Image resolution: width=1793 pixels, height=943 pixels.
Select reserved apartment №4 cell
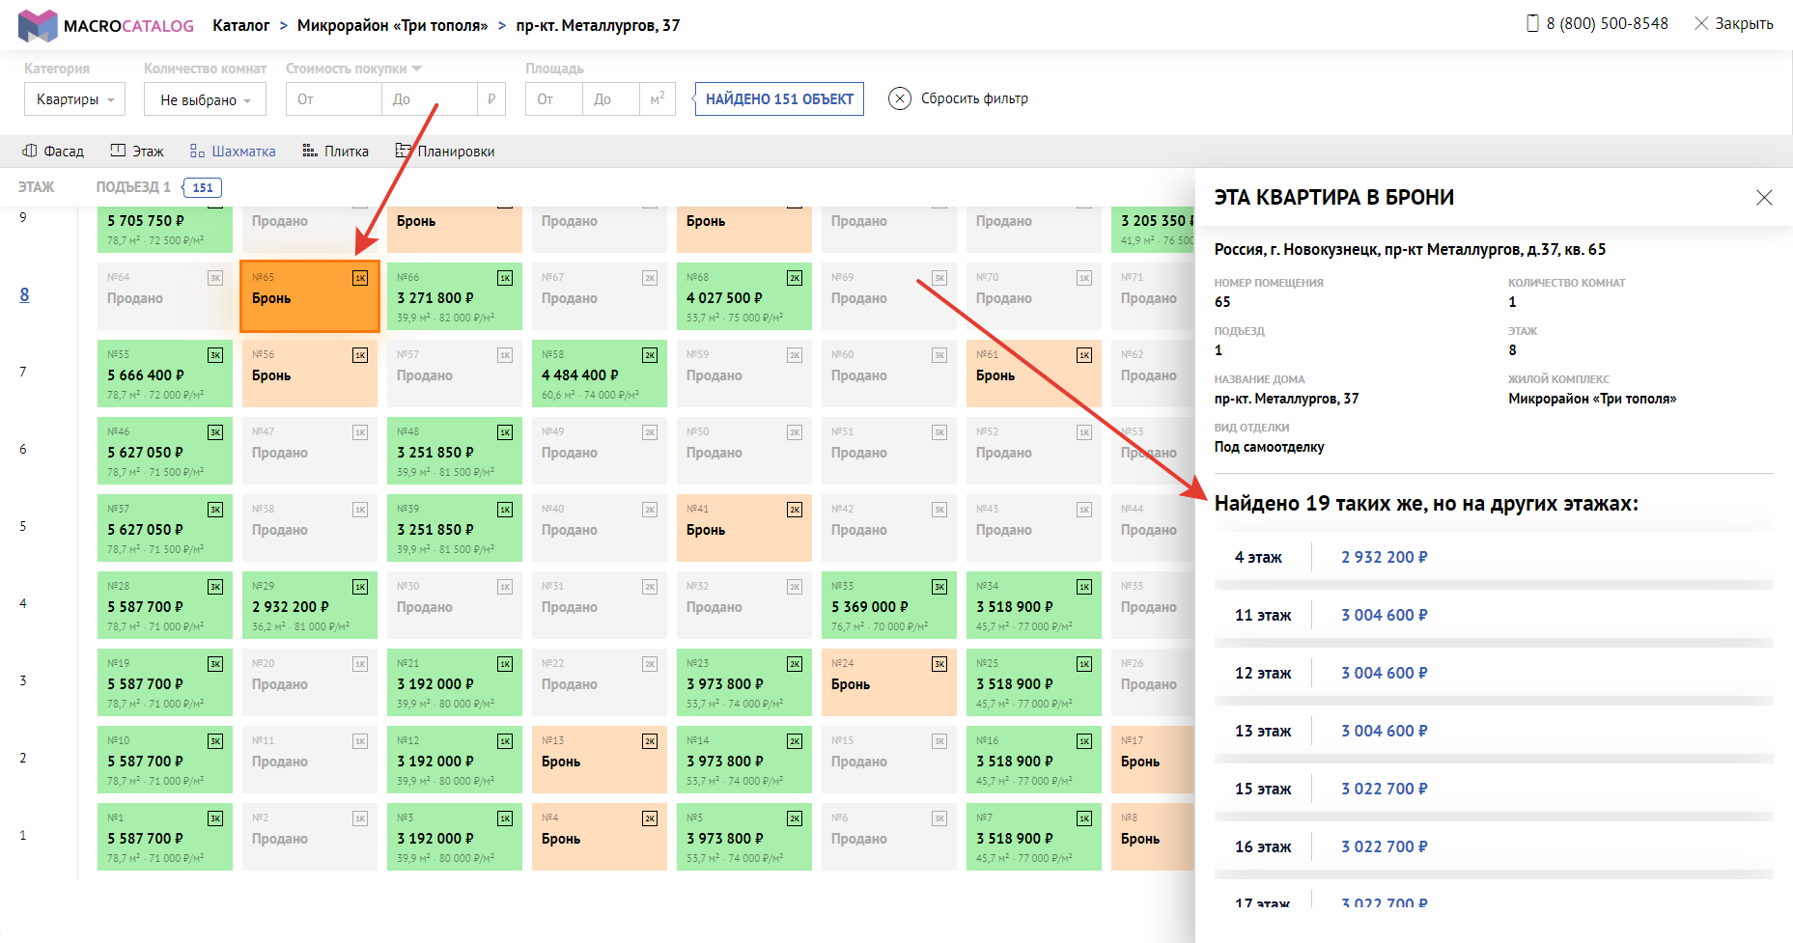pyautogui.click(x=600, y=837)
